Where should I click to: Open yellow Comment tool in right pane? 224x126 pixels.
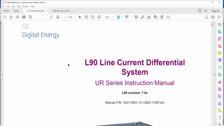tap(219, 53)
